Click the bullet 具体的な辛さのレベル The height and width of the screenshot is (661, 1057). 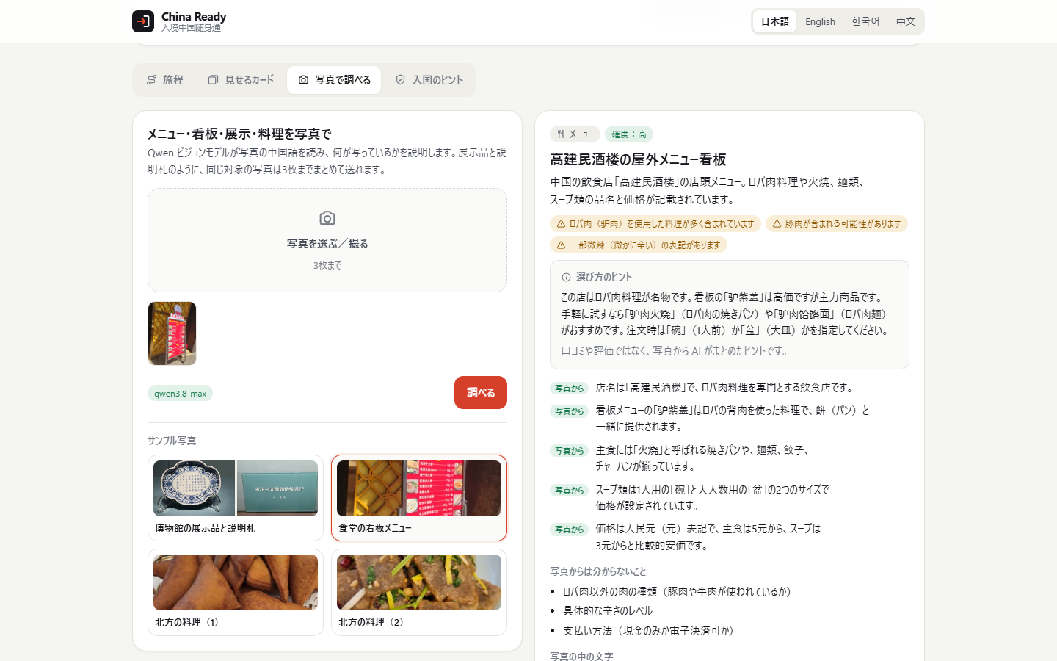(x=608, y=611)
